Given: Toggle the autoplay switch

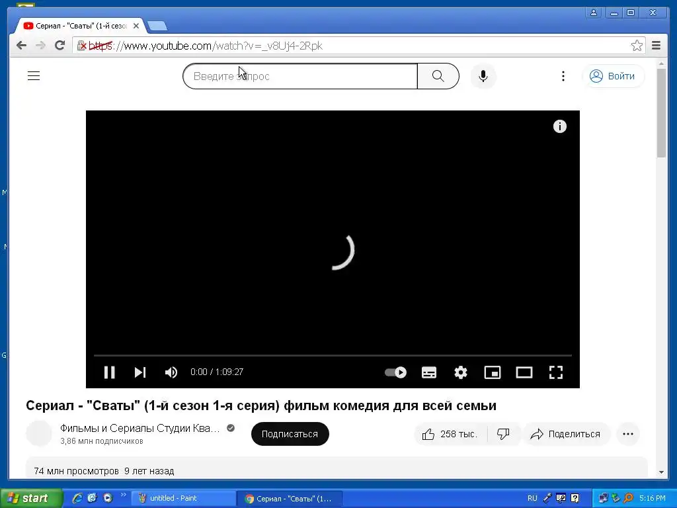Looking at the screenshot, I should pyautogui.click(x=395, y=372).
